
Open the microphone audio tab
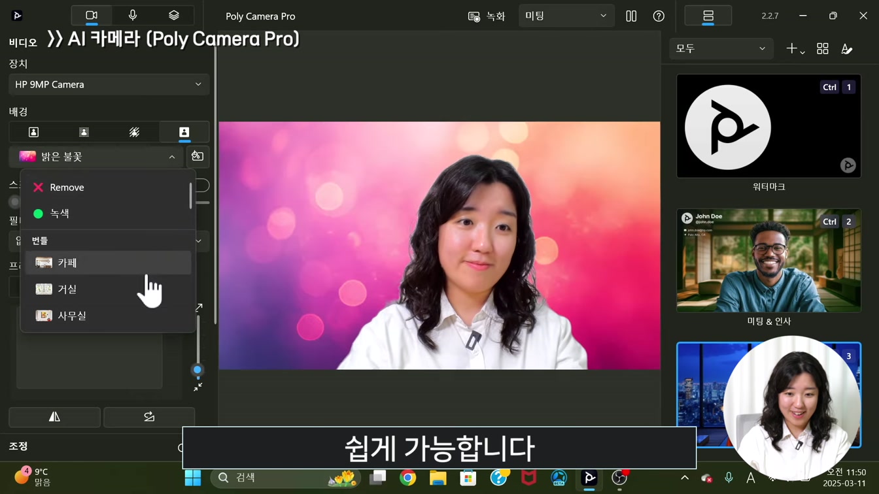pos(133,16)
